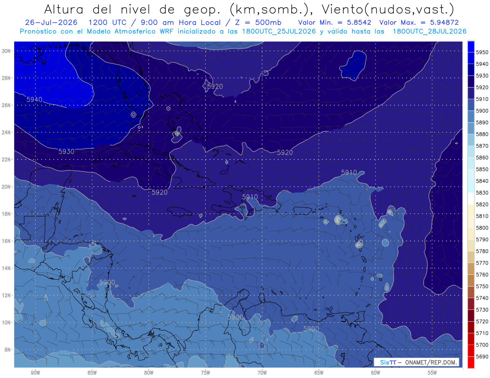This screenshot has width=490, height=378.
Task: Click the 90W longitude axis label
Action: click(x=36, y=372)
